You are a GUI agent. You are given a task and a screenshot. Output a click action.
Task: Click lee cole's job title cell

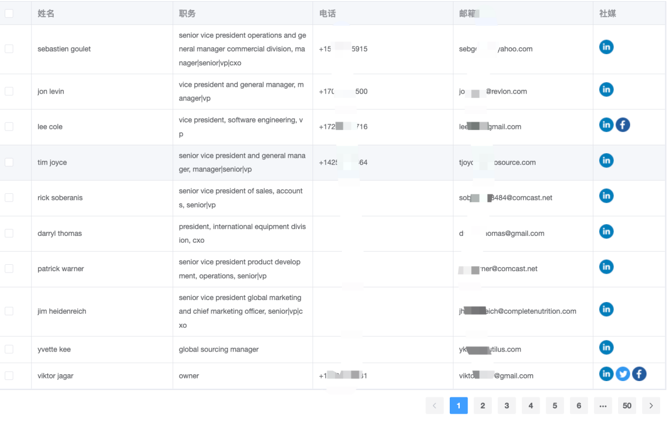(x=241, y=127)
